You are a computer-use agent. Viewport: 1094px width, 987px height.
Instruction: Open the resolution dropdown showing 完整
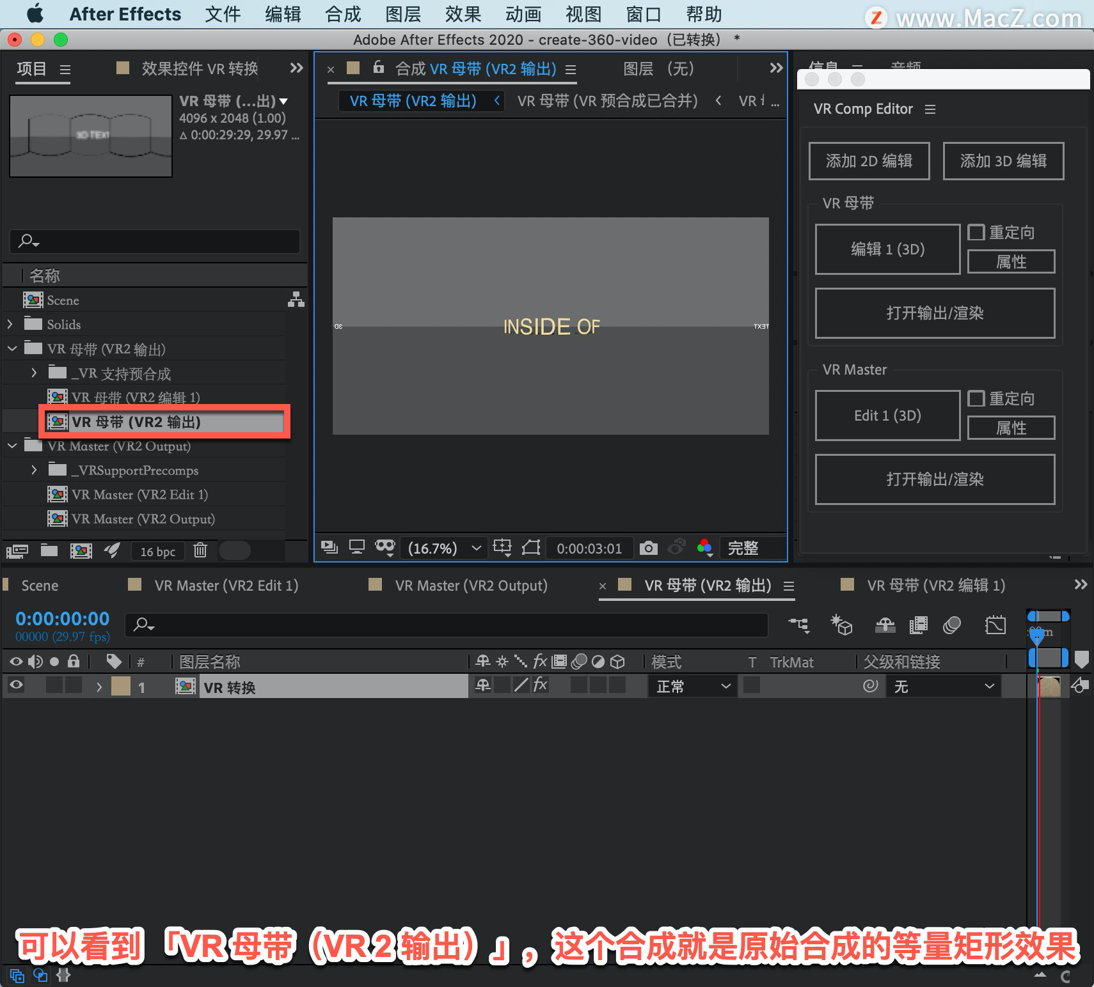[x=752, y=548]
